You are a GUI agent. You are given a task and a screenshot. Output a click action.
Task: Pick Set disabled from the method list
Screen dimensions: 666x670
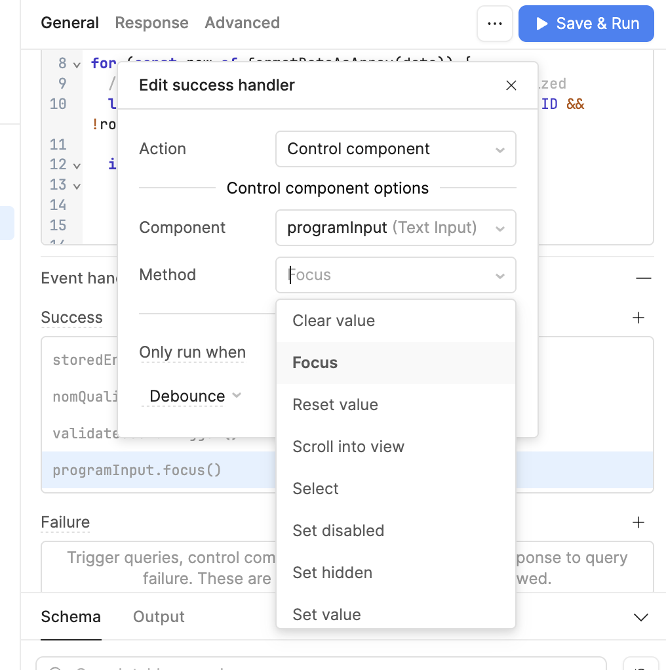point(338,531)
